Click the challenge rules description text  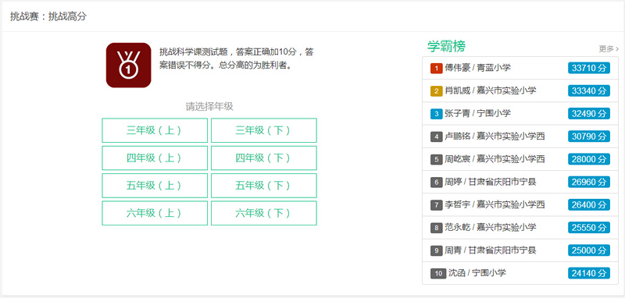pos(237,59)
